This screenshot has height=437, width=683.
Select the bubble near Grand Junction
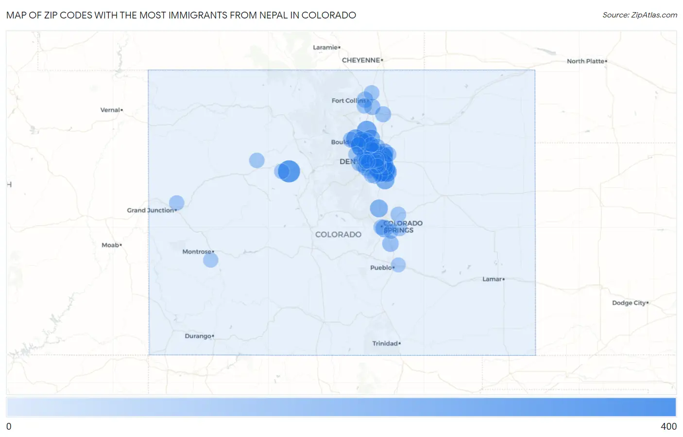(177, 203)
